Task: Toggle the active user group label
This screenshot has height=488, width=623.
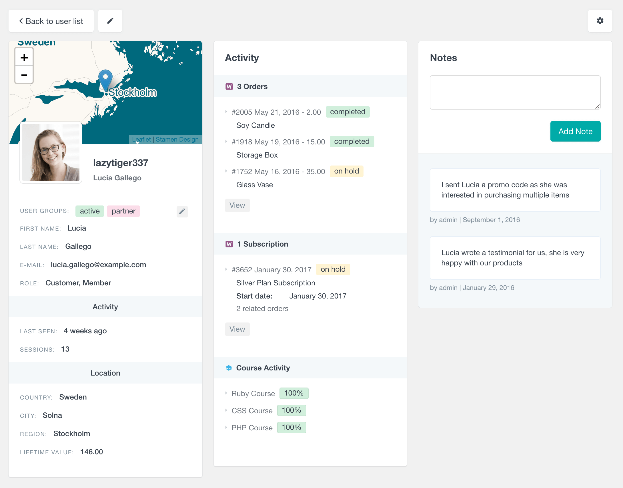Action: pos(89,211)
